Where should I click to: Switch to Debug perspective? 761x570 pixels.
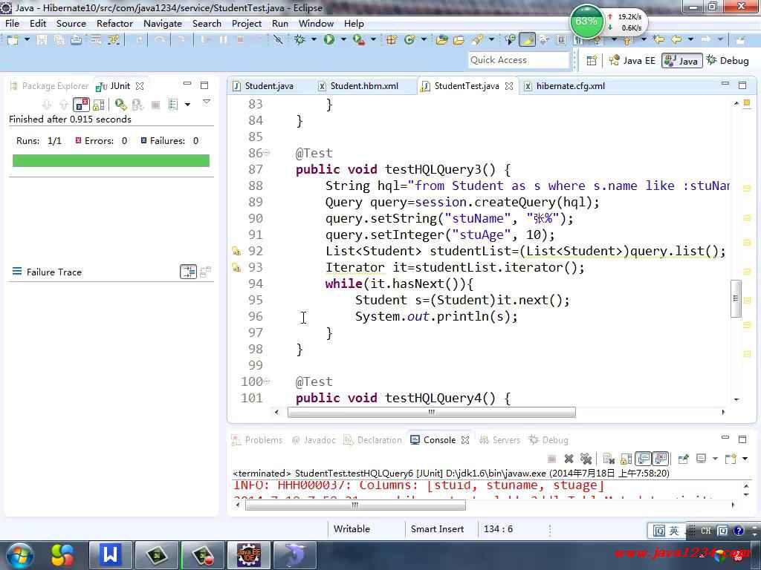point(728,61)
